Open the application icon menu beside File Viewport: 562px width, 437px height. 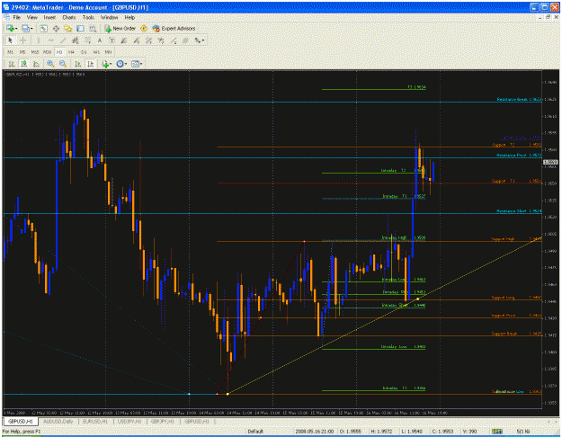coord(6,17)
